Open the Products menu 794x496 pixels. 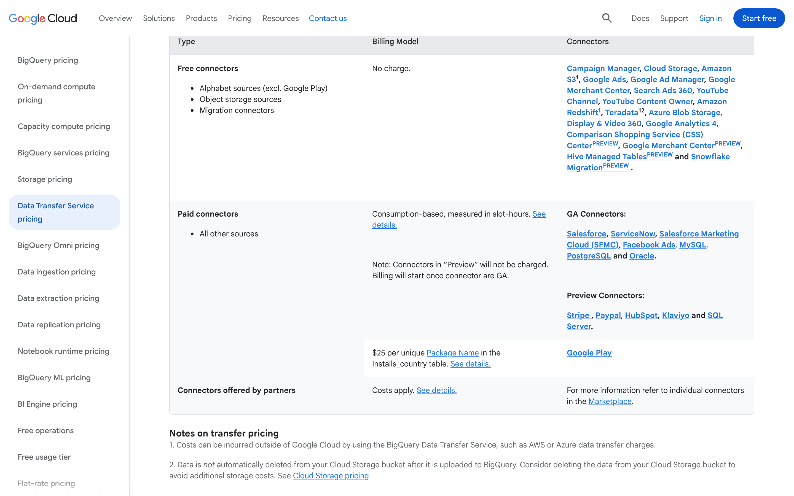201,18
